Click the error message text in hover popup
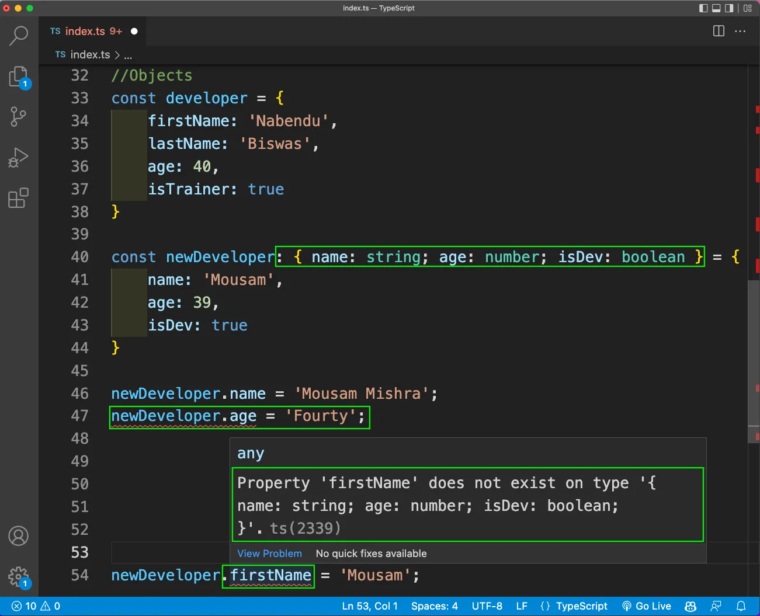Screen dimensions: 760x616 click(x=447, y=505)
